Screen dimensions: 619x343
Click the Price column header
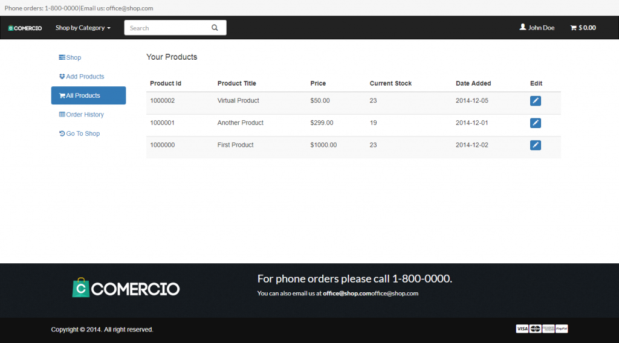pos(318,83)
